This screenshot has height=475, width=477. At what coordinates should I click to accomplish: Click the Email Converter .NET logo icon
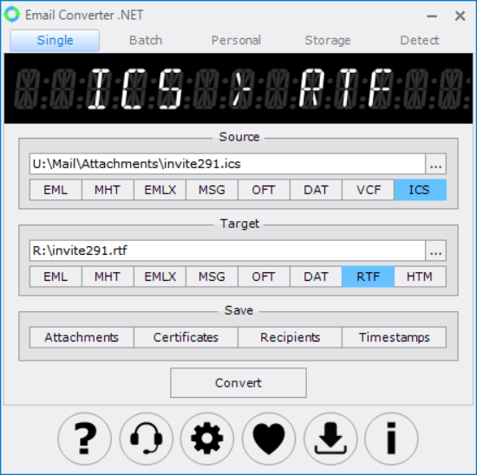tap(12, 15)
